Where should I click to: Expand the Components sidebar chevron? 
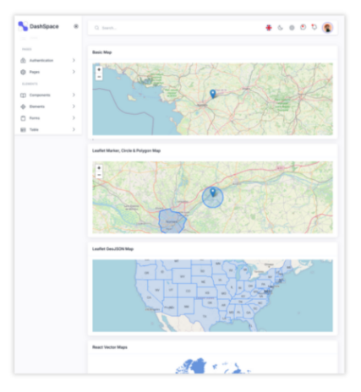pyautogui.click(x=74, y=95)
